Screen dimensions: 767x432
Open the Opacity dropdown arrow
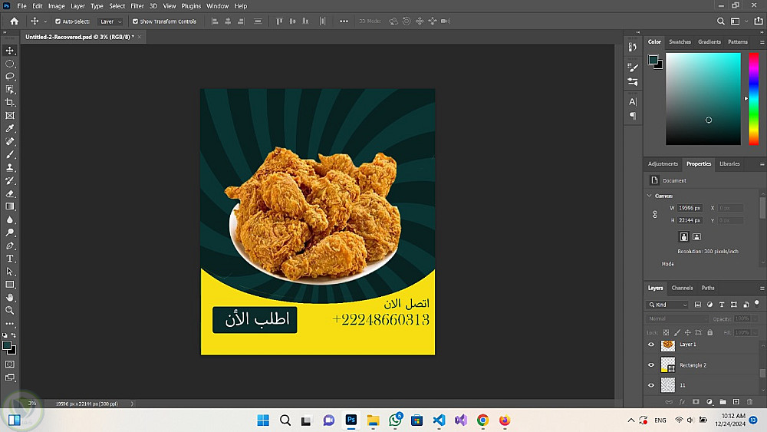[x=755, y=318]
